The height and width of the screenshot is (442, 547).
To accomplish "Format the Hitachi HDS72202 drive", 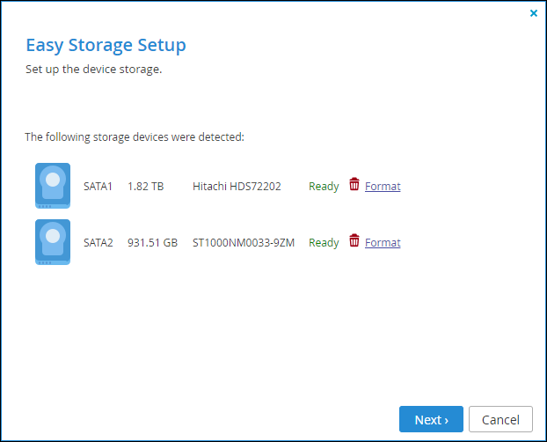I will click(x=383, y=187).
